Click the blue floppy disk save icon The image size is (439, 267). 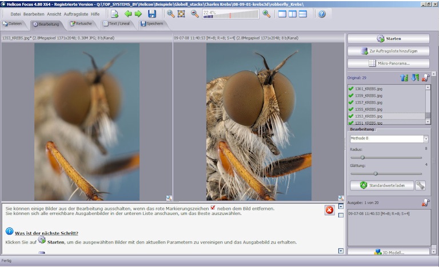tap(152, 14)
